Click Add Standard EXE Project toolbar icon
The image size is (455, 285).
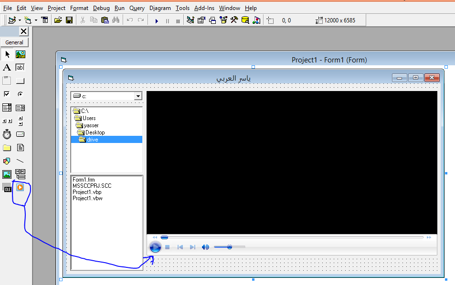[12, 20]
